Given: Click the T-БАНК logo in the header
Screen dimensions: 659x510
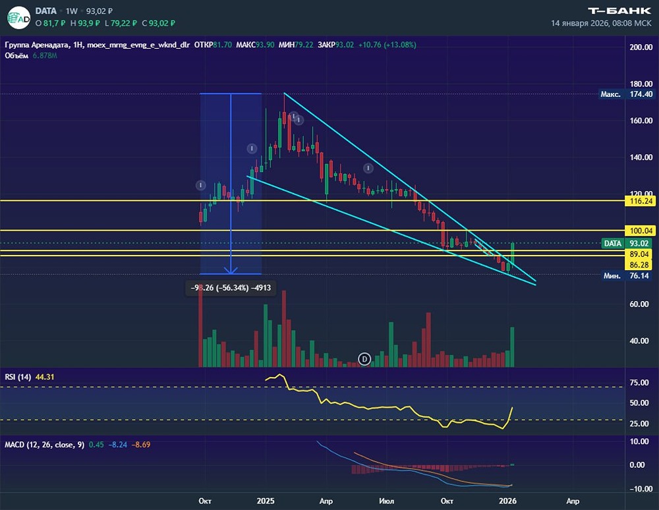Looking at the screenshot, I should [x=619, y=11].
